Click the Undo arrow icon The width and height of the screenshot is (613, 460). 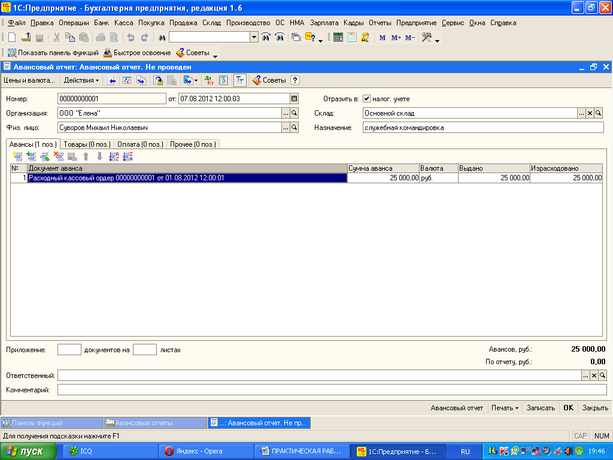[131, 37]
